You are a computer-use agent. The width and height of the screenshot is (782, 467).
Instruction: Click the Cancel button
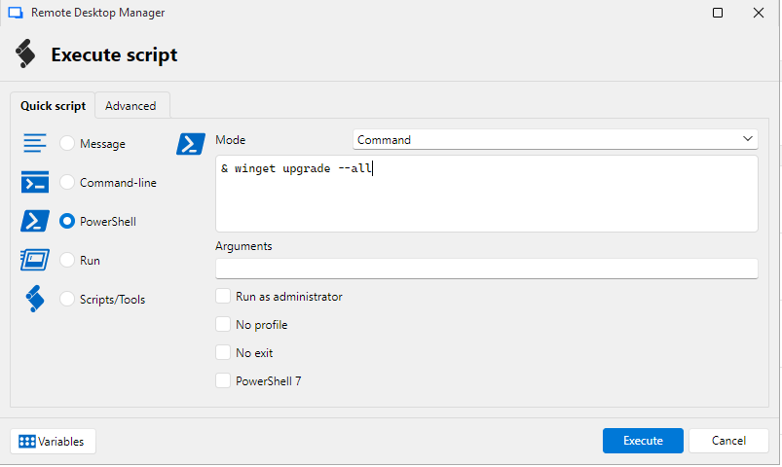tap(728, 441)
